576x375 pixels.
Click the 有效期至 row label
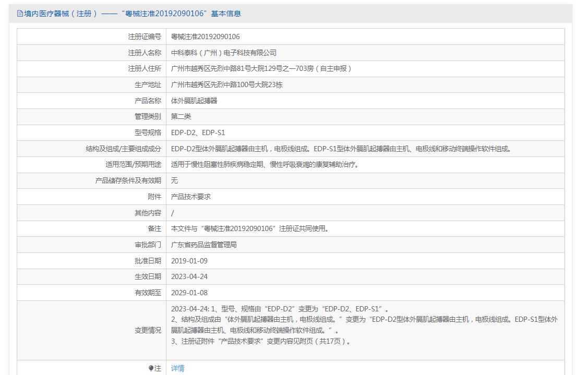click(148, 293)
